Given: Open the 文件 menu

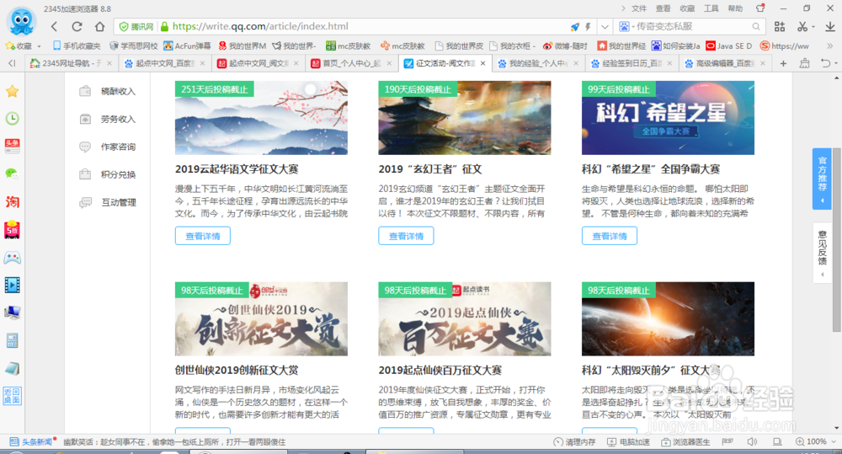Looking at the screenshot, I should click(639, 8).
